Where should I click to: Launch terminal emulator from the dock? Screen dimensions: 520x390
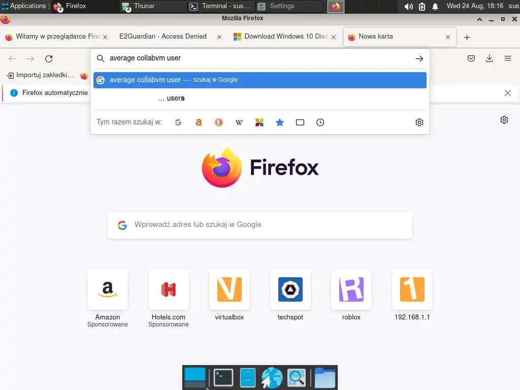[223, 378]
